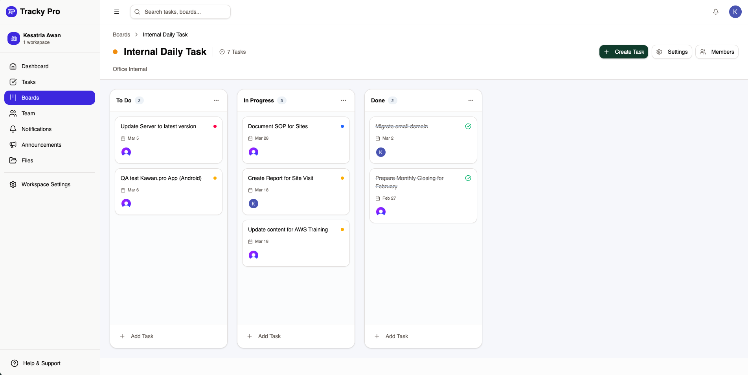Click the search tasks input field

tap(180, 12)
